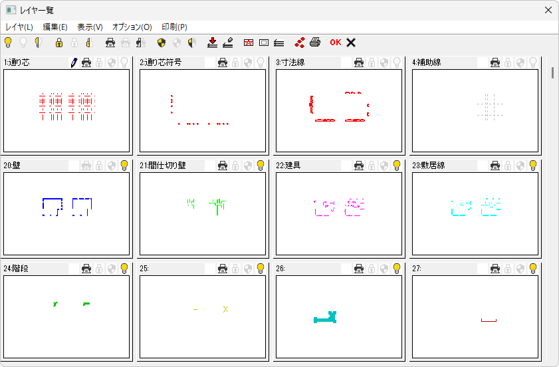The image size is (559, 367).
Task: Close the レイヤ一覧 window
Action: click(x=548, y=10)
